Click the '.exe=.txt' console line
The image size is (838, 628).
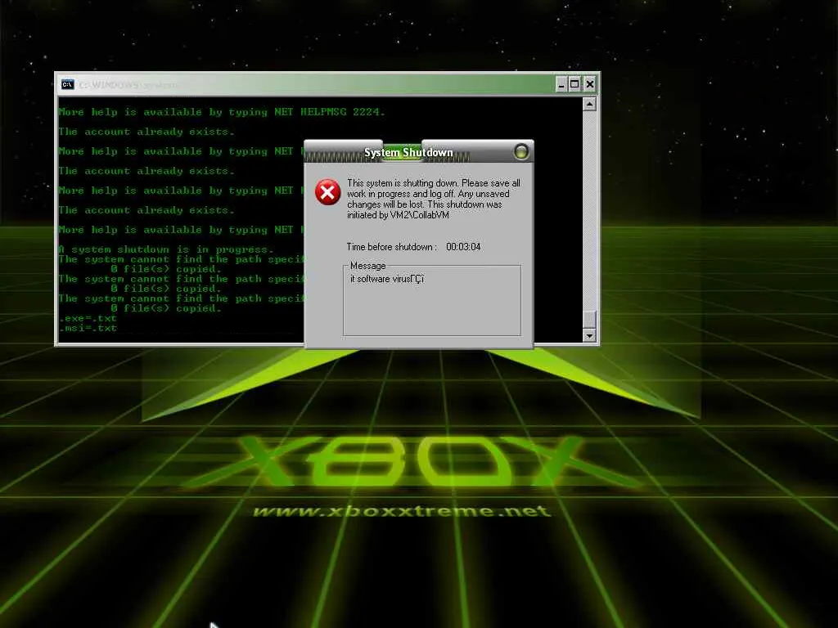pyautogui.click(x=88, y=318)
